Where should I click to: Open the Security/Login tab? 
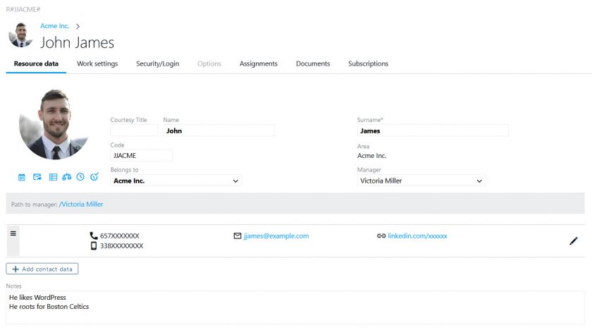[157, 64]
